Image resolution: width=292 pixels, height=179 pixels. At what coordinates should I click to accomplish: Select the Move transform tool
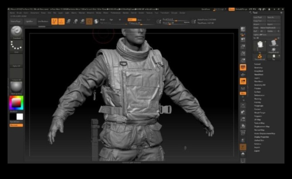(69, 21)
